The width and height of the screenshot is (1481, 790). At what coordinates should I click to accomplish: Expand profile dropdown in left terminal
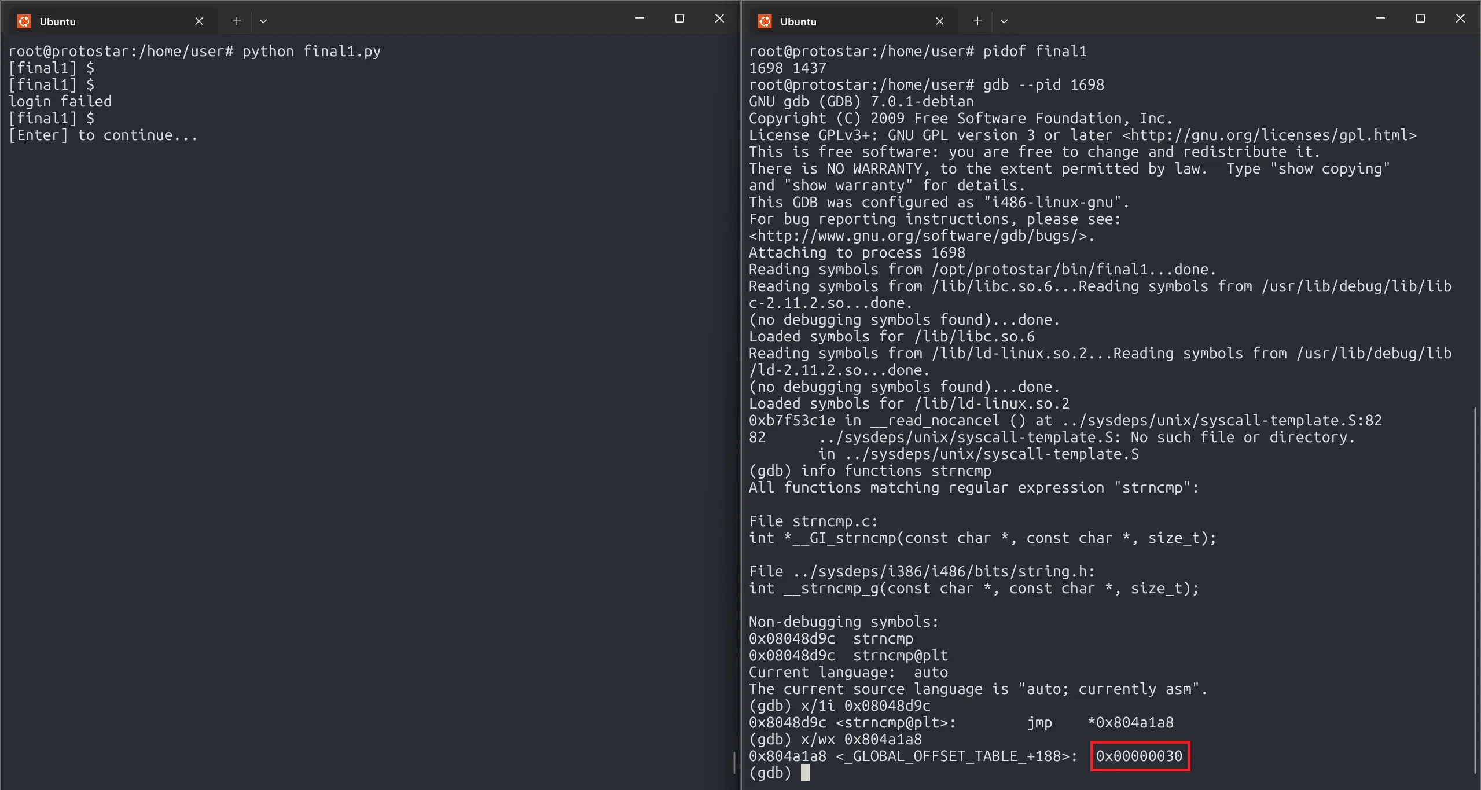(263, 21)
